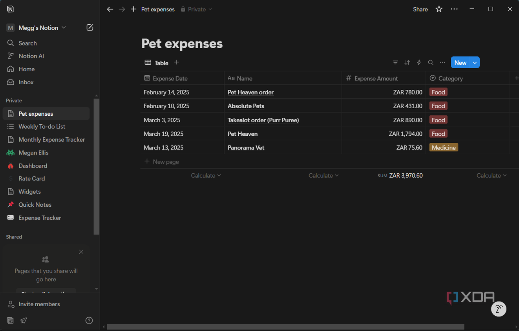Add a new property column with plus
The height and width of the screenshot is (331, 519).
(516, 78)
